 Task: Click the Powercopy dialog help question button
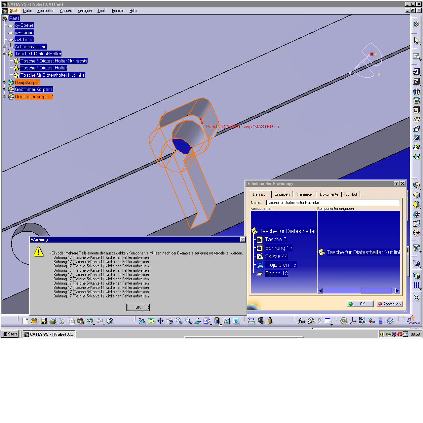click(x=397, y=184)
